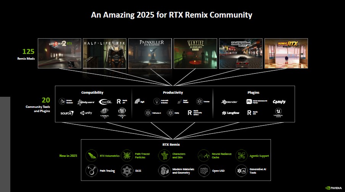Click the green "125" number

28,52
